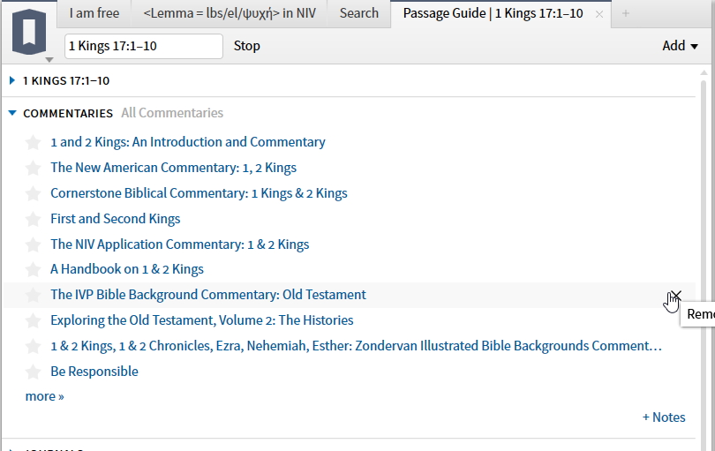Star 'Exploring the Old Testament, Volume 2'
Image resolution: width=715 pixels, height=451 pixels.
(34, 320)
